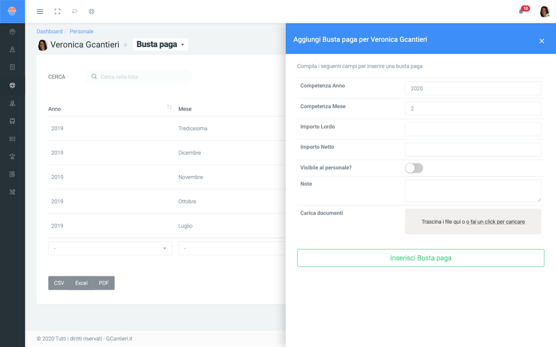The width and height of the screenshot is (556, 347).
Task: Click link to upload files
Action: point(495,222)
